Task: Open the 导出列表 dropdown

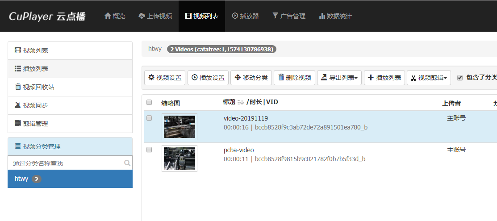Action: tap(339, 78)
